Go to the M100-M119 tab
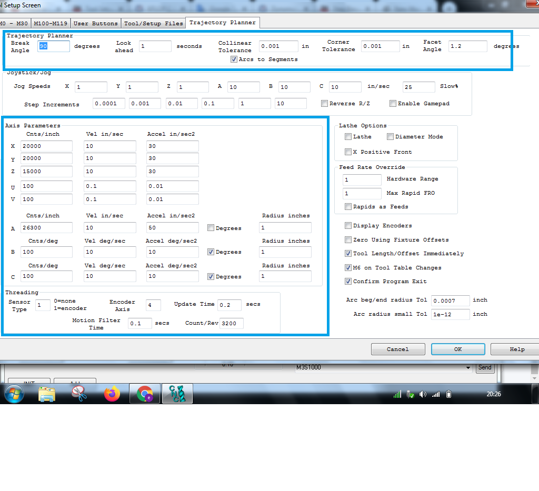The width and height of the screenshot is (539, 491). pos(51,23)
